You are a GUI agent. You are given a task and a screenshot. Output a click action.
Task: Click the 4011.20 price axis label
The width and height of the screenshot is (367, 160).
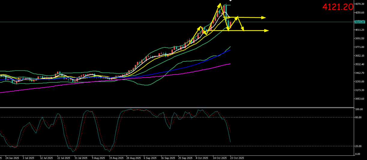[360, 30]
